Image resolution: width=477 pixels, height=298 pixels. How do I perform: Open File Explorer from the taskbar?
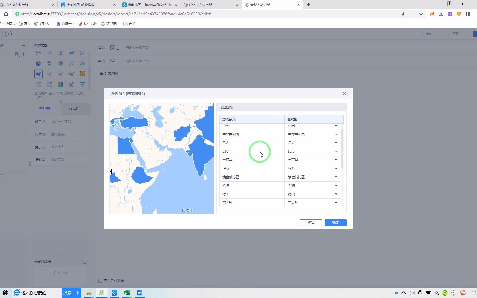89,293
